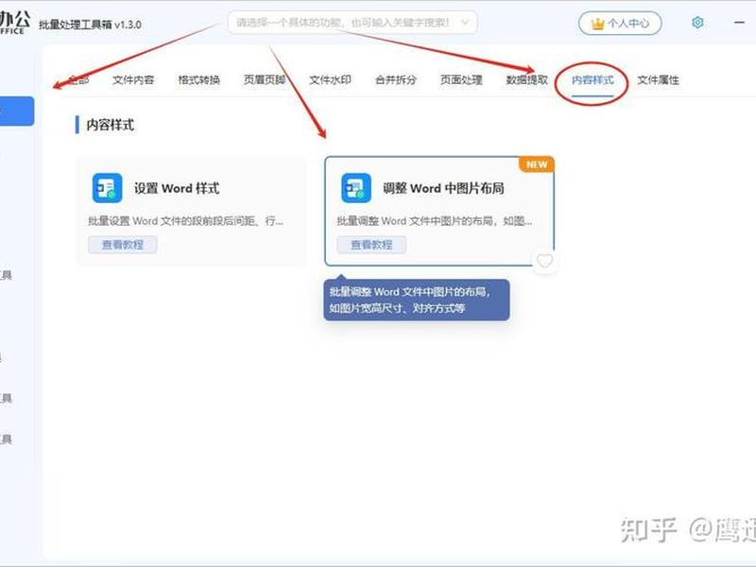Click the 调整 Word 中图片布局 card icon
The image size is (756, 567).
[x=356, y=187]
